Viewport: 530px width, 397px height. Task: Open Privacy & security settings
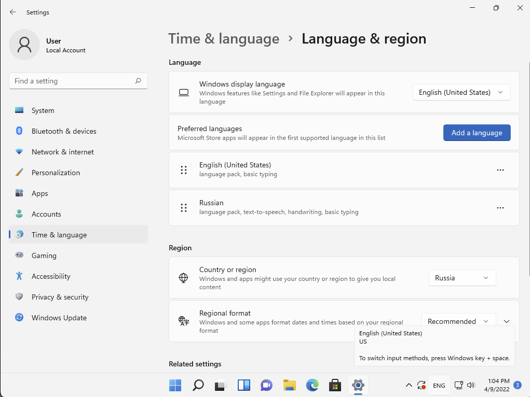coord(78,297)
